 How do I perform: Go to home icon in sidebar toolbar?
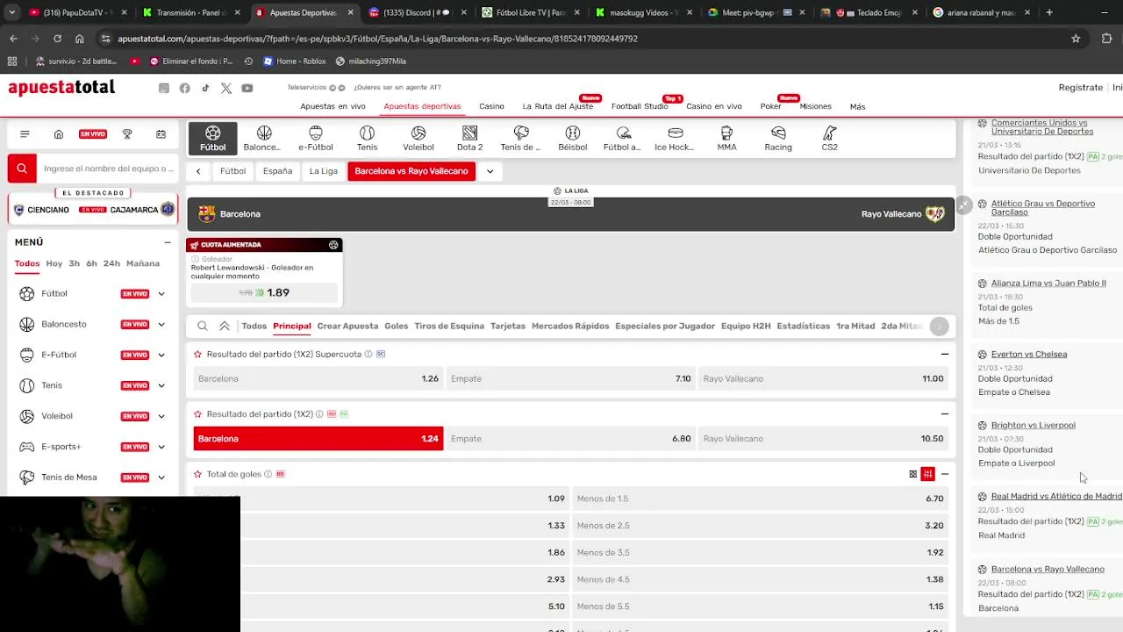(59, 134)
